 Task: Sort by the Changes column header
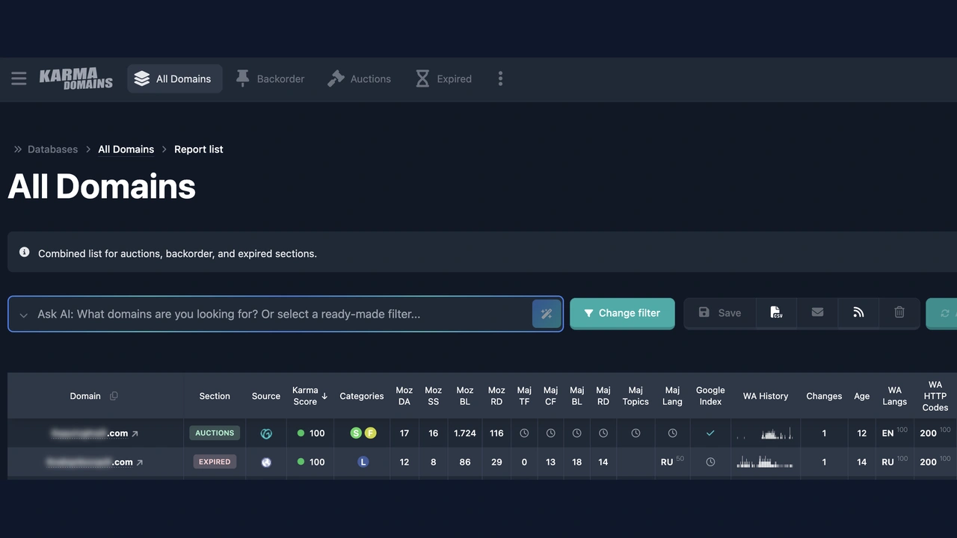point(824,396)
